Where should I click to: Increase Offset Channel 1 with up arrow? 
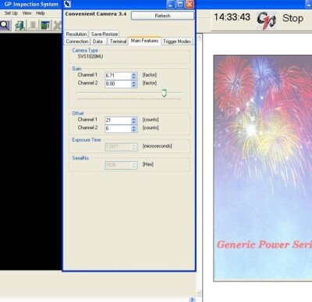tap(134, 119)
